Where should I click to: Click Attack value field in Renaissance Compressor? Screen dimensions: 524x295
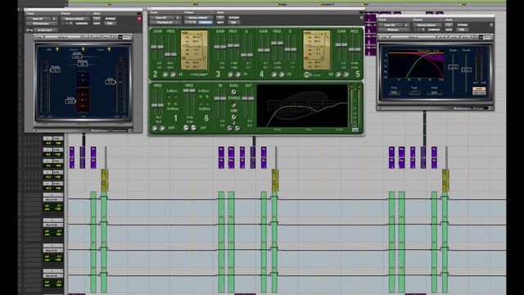pos(77,57)
